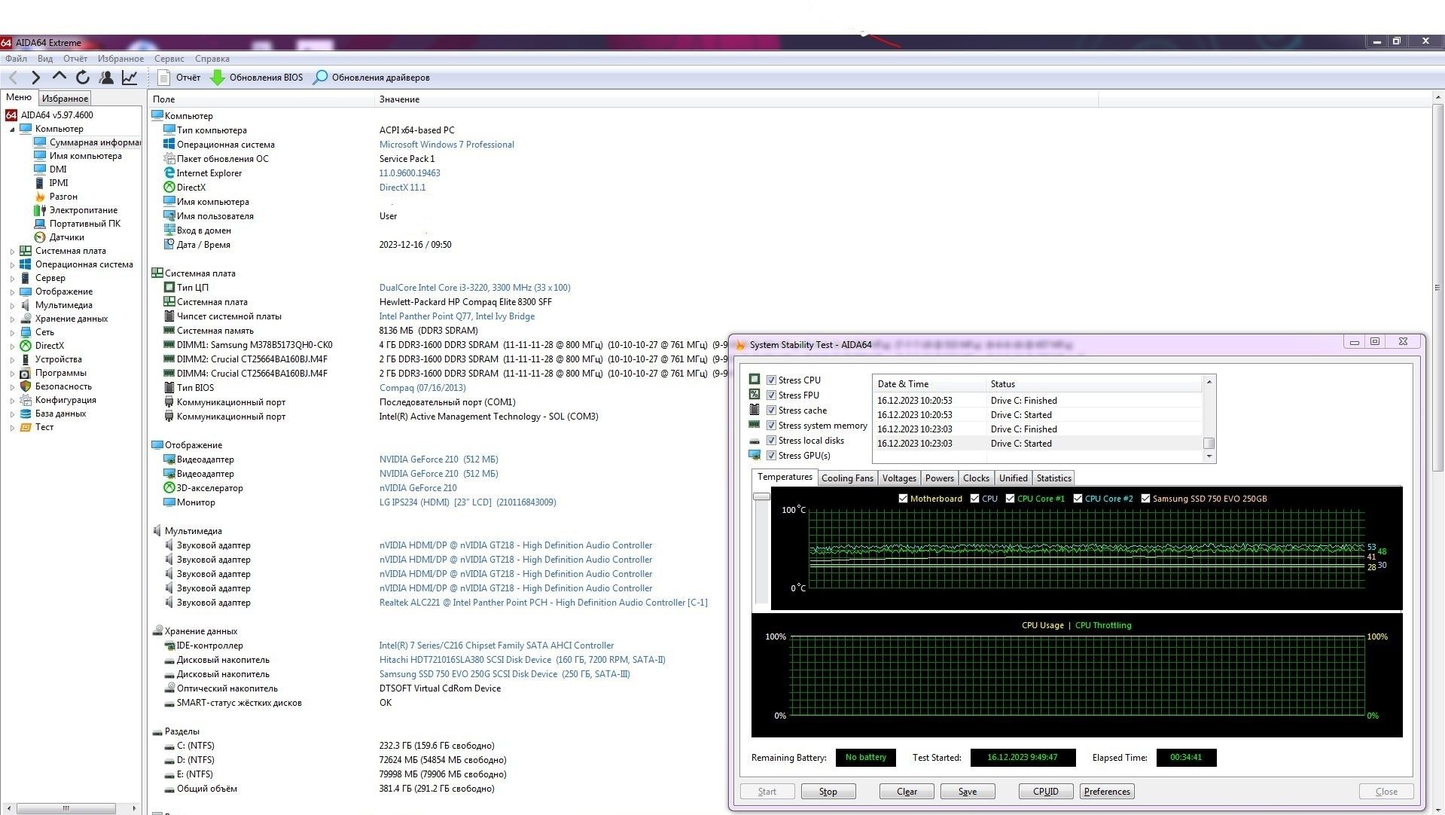Open the DualCore Intel Core i3-3220 link
Screen dimensions: 1445x815
pos(474,288)
